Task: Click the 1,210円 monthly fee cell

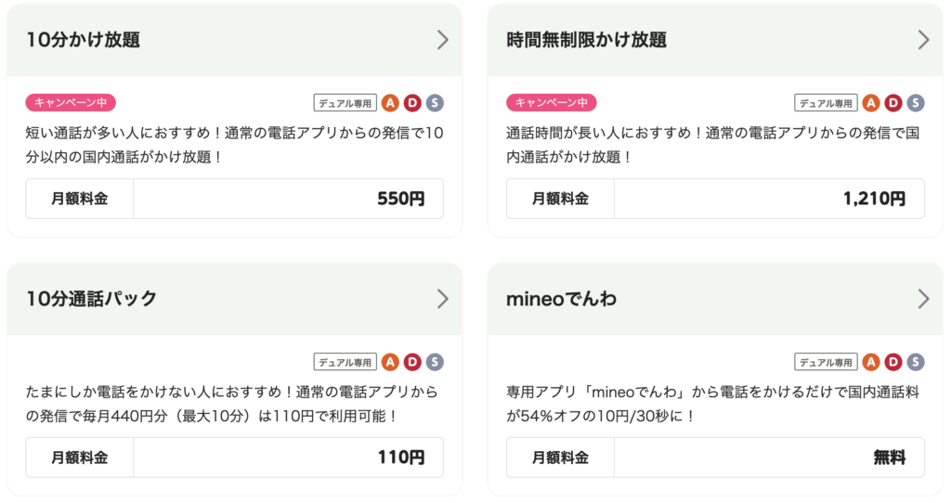Action: click(x=769, y=199)
